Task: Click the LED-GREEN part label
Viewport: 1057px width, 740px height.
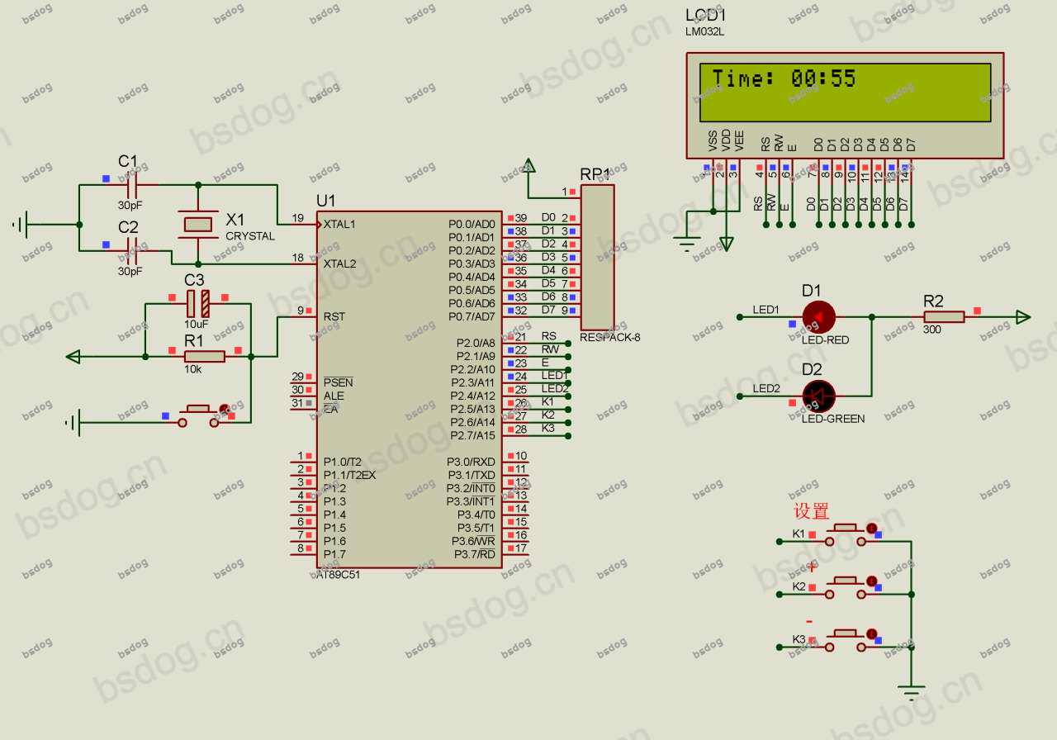Action: coord(833,419)
